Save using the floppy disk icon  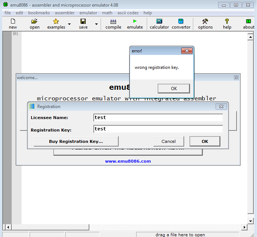[83, 22]
